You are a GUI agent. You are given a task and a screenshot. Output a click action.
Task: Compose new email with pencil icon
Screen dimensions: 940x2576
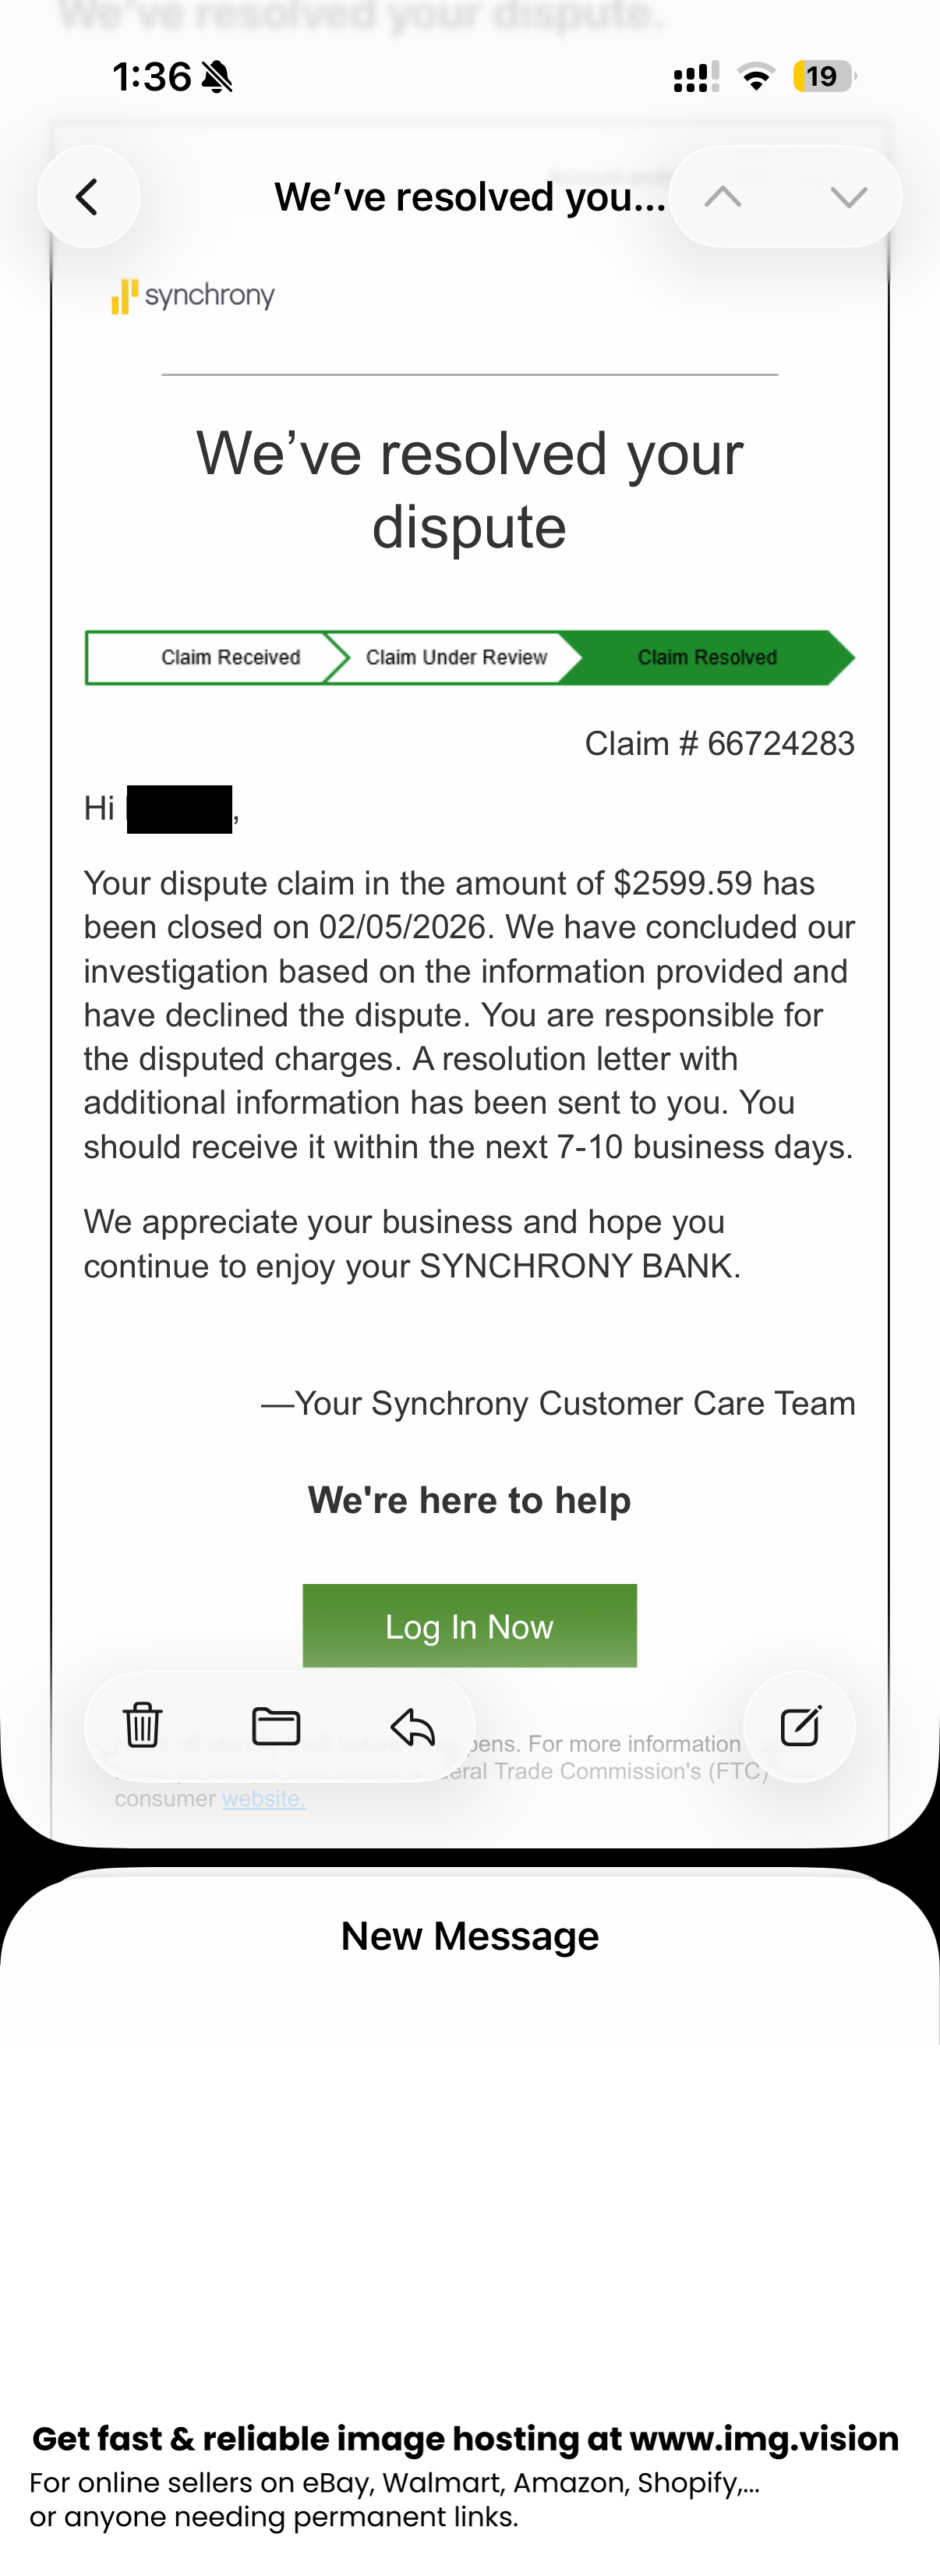pyautogui.click(x=799, y=1725)
